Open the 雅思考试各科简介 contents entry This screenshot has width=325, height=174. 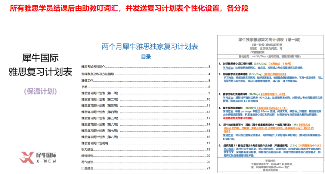(146, 67)
